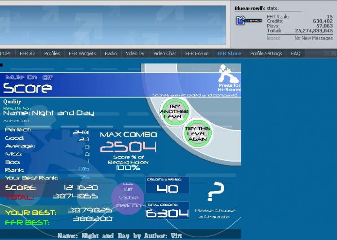Open Video DB in navigation bar
The width and height of the screenshot is (337, 240).
pos(135,53)
